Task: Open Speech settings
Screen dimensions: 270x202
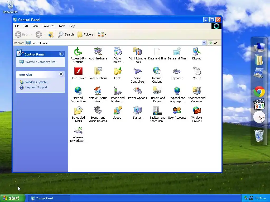Action: point(118,113)
